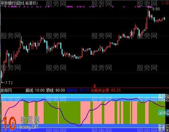169x132 pixels.
Task: Click the 高安全 zone label
Action: (163, 130)
